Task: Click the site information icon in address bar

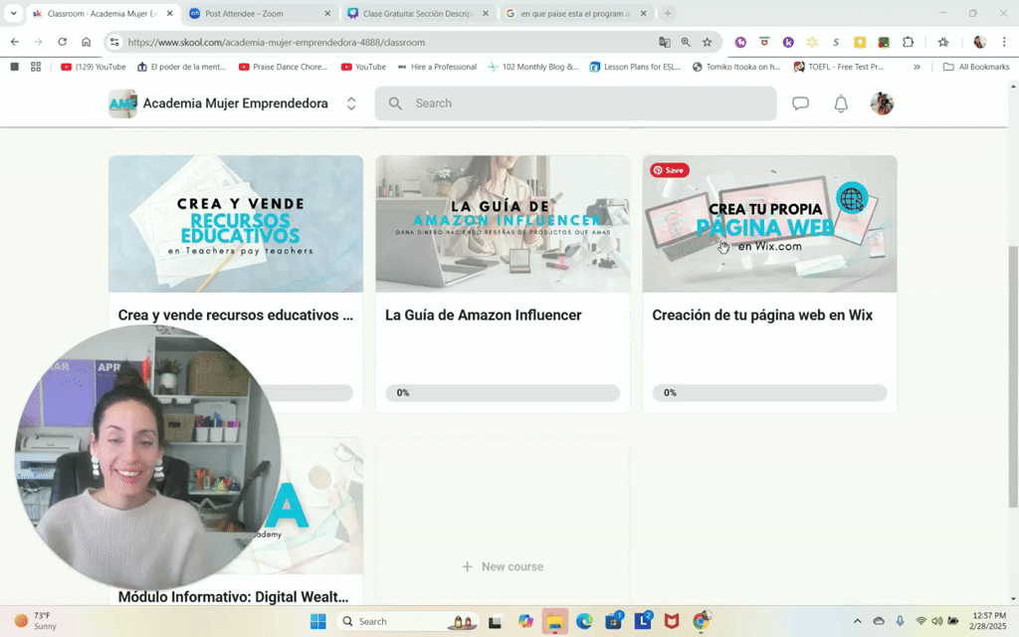Action: [x=114, y=42]
